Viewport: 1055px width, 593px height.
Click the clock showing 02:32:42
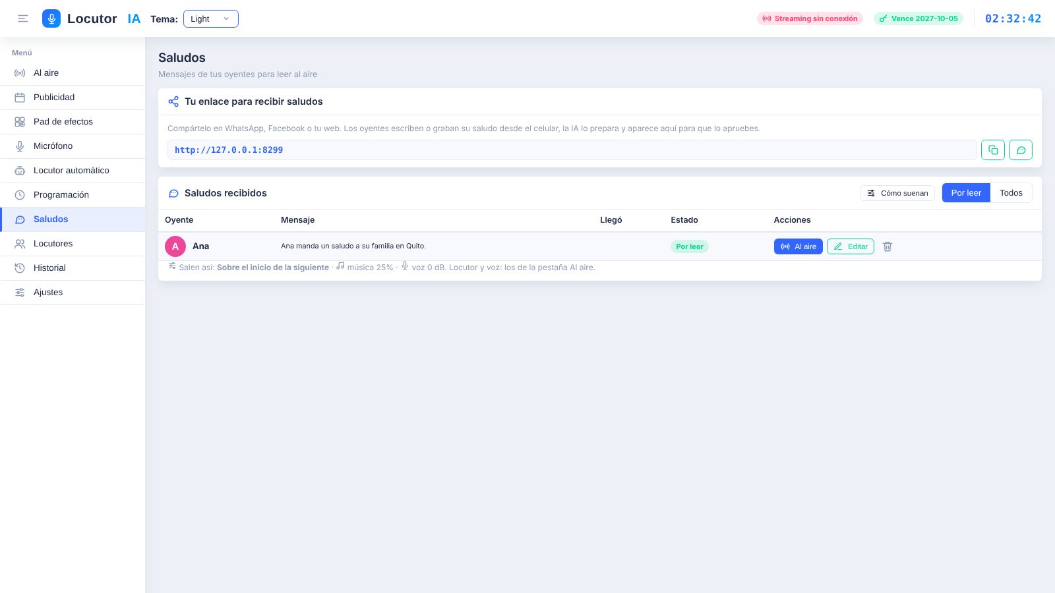click(1013, 18)
